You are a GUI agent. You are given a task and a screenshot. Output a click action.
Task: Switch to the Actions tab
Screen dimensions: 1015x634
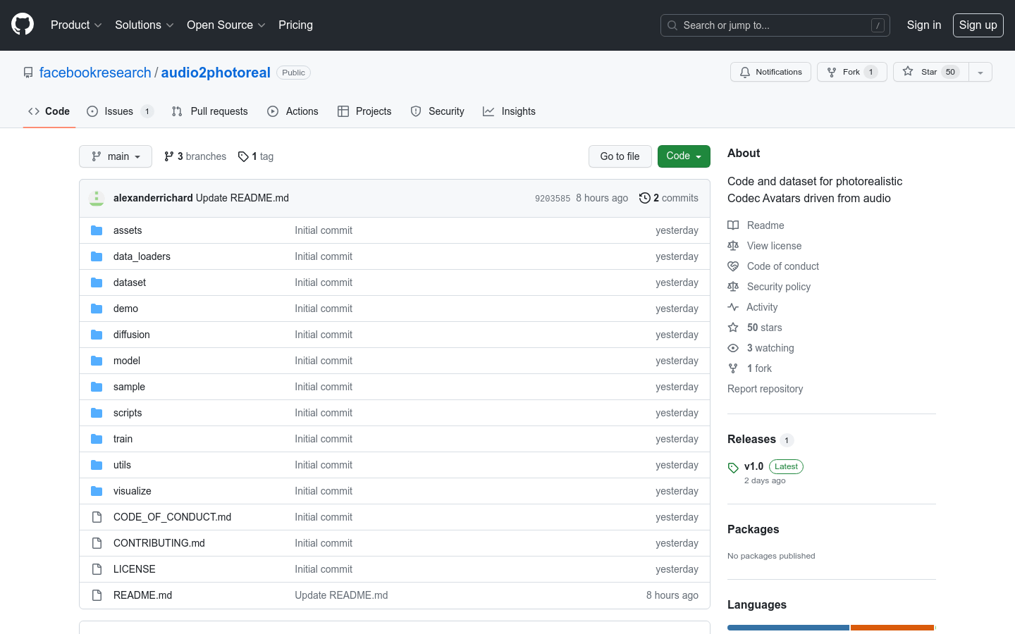tap(293, 111)
